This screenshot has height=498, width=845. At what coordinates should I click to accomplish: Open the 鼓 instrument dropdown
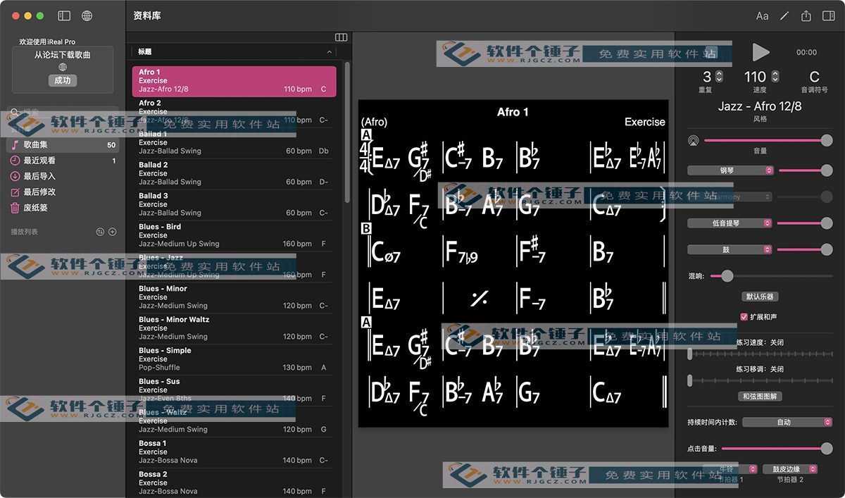730,249
